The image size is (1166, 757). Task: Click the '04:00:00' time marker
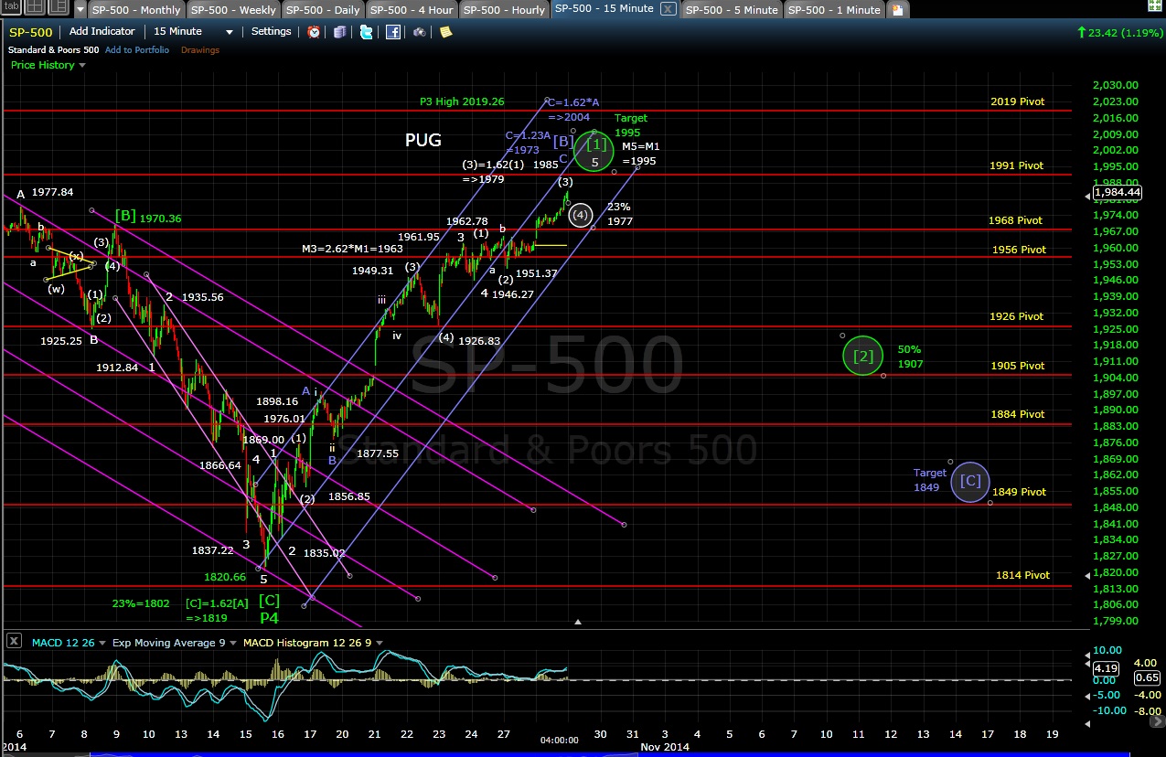coord(558,740)
